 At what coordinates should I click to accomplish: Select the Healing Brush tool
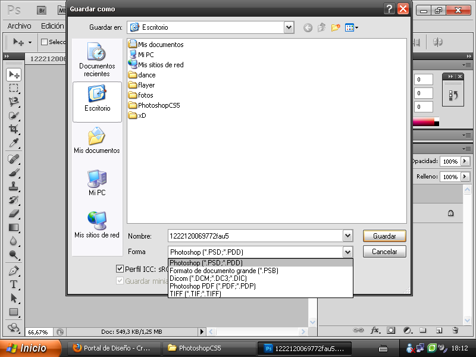[x=14, y=159]
